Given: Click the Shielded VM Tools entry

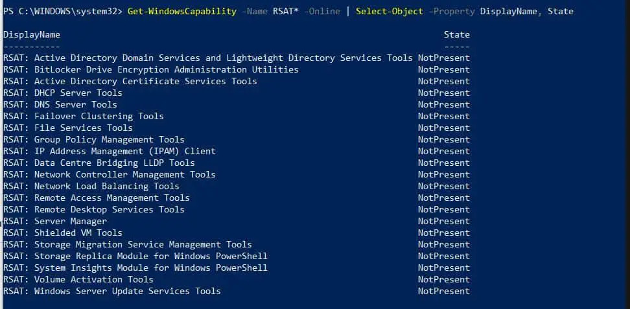Looking at the screenshot, I should tap(62, 233).
